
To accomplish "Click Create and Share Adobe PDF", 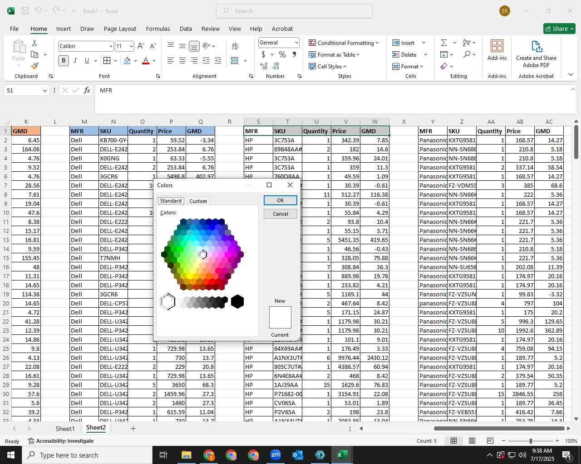I will click(536, 54).
